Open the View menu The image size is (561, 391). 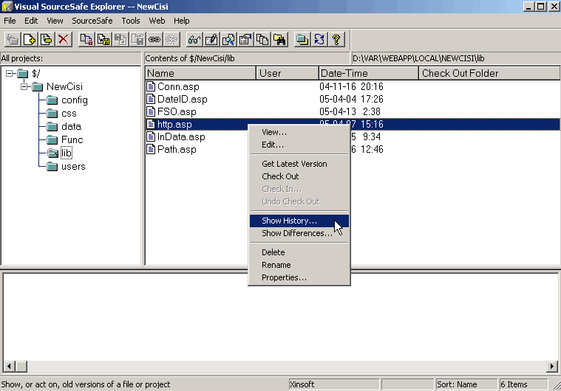55,21
